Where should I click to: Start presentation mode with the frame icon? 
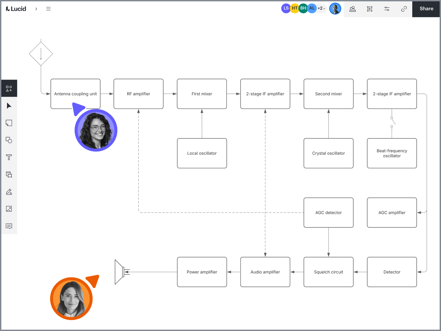[x=370, y=9]
